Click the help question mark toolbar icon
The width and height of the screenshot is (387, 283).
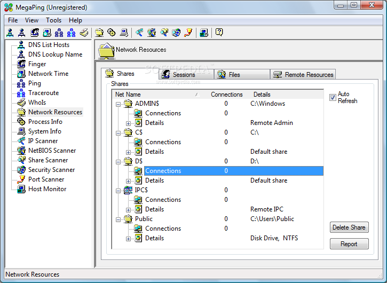tap(219, 33)
